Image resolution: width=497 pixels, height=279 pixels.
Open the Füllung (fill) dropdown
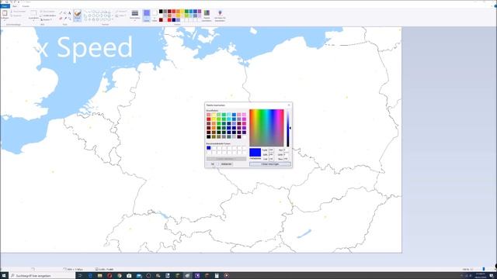(x=120, y=15)
